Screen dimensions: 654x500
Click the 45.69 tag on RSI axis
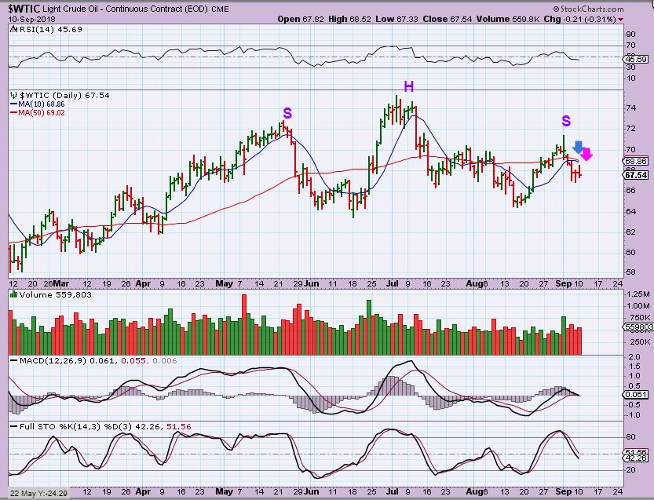point(636,59)
